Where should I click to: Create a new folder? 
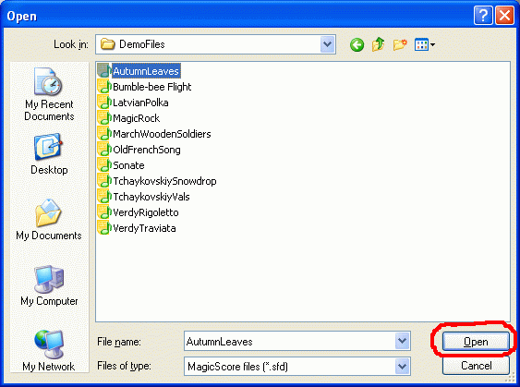pos(400,44)
